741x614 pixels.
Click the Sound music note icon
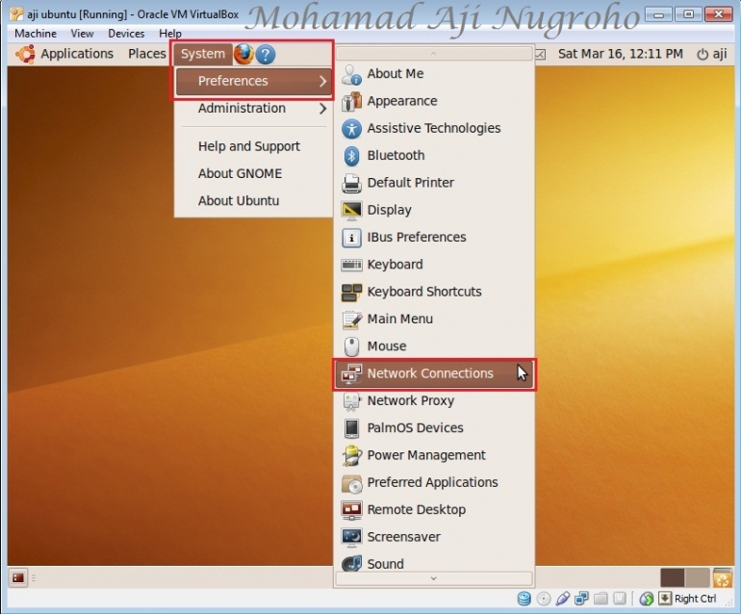click(351, 563)
